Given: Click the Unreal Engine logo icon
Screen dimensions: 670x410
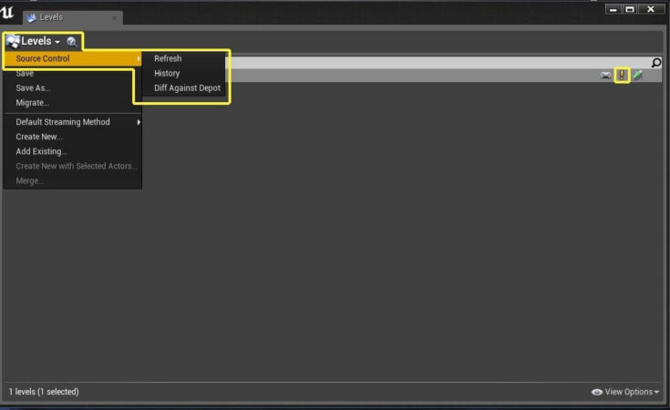Looking at the screenshot, I should (x=7, y=13).
